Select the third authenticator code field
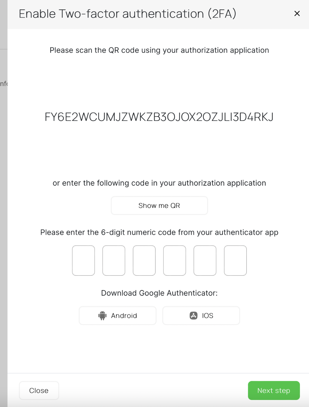The height and width of the screenshot is (407, 309). [x=144, y=260]
